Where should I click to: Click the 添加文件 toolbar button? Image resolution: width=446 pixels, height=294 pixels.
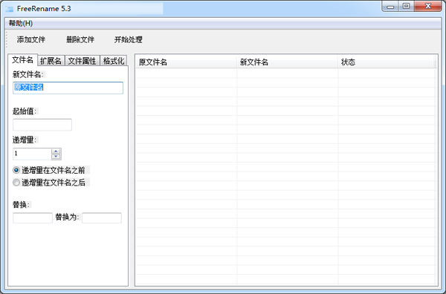[x=31, y=39]
